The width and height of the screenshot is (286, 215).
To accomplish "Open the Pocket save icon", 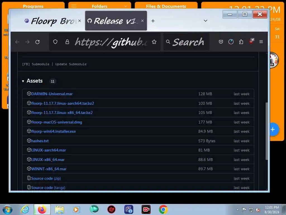I will tap(221, 42).
